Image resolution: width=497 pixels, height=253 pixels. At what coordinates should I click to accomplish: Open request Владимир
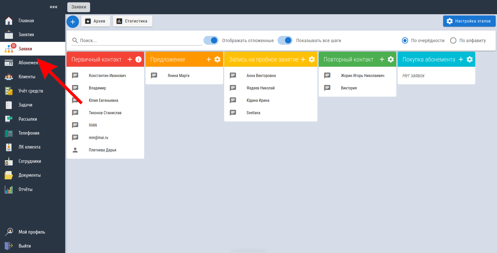(97, 88)
